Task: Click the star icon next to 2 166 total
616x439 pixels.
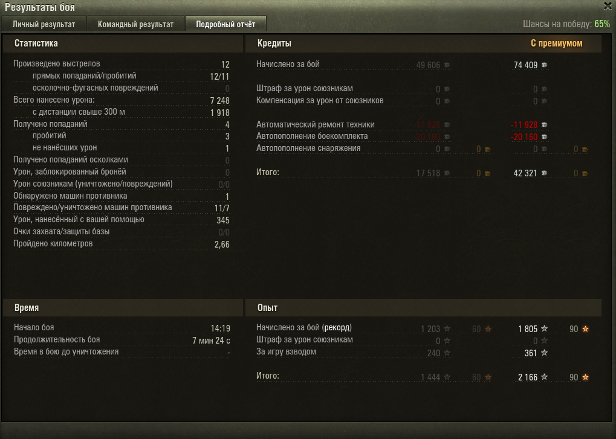Action: pyautogui.click(x=545, y=377)
